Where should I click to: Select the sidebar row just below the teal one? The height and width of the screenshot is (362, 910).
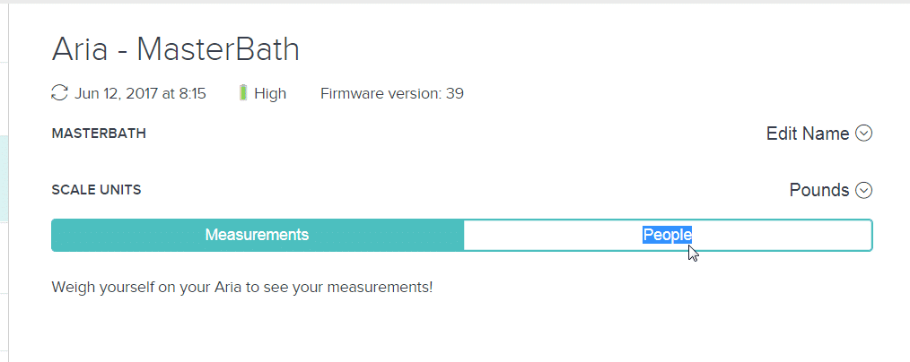coord(4,256)
